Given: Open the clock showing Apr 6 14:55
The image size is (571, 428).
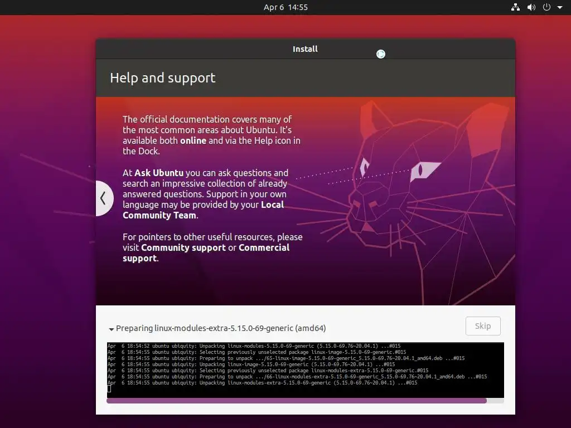Looking at the screenshot, I should pos(285,7).
